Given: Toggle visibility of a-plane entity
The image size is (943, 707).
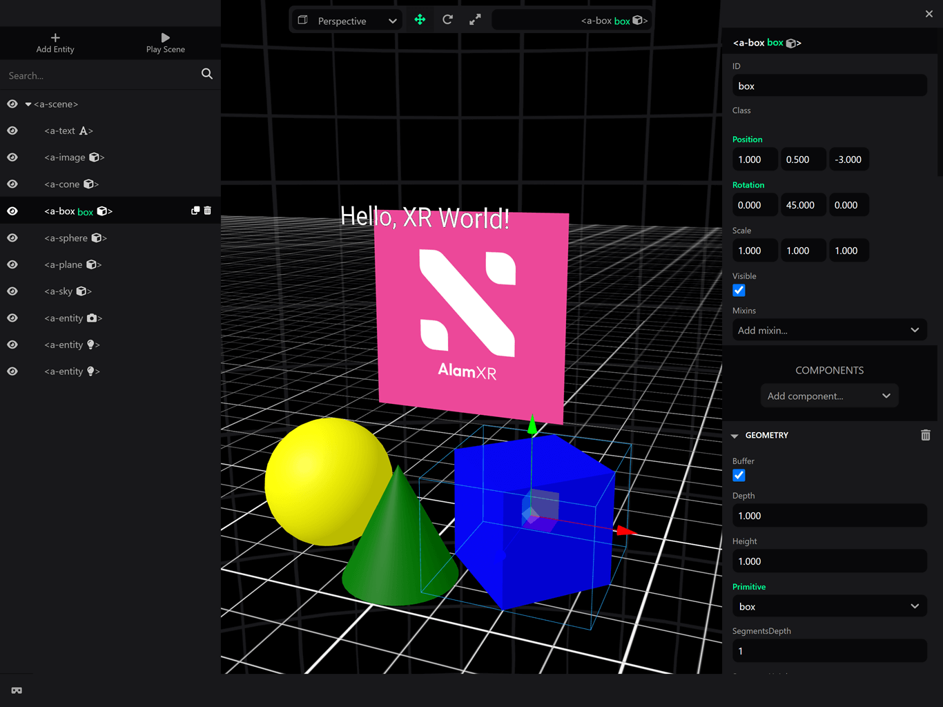Looking at the screenshot, I should pos(12,264).
